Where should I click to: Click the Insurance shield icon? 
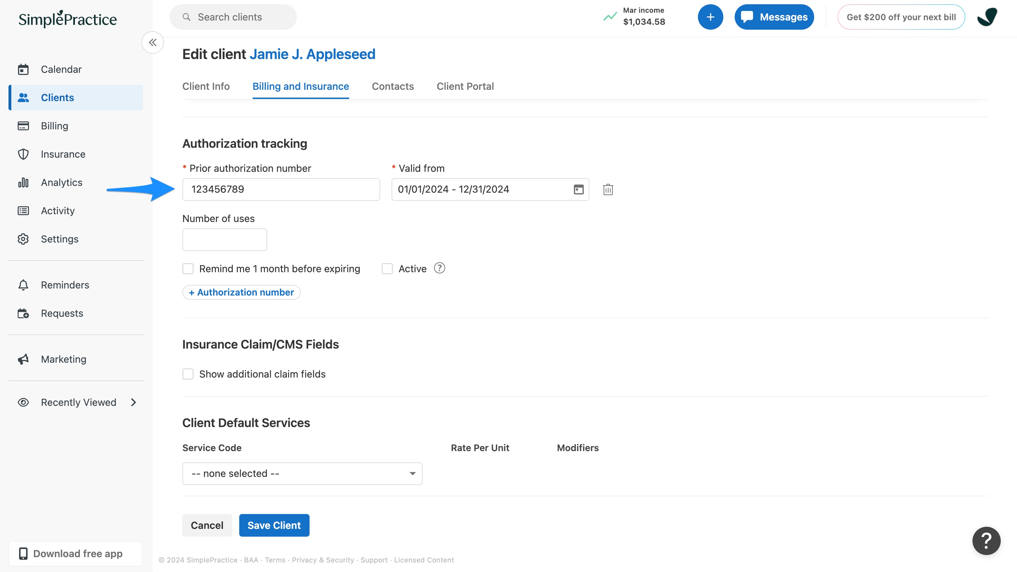pyautogui.click(x=23, y=154)
